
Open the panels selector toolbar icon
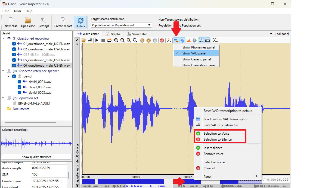[x=176, y=40]
